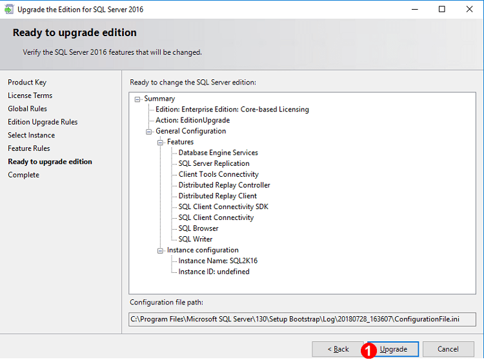484x360 pixels.
Task: Close the setup window
Action: [x=469, y=9]
